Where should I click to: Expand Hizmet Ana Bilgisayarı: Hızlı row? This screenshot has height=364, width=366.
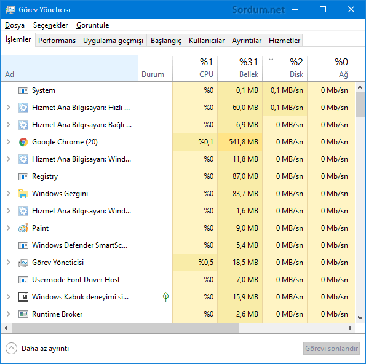point(9,108)
